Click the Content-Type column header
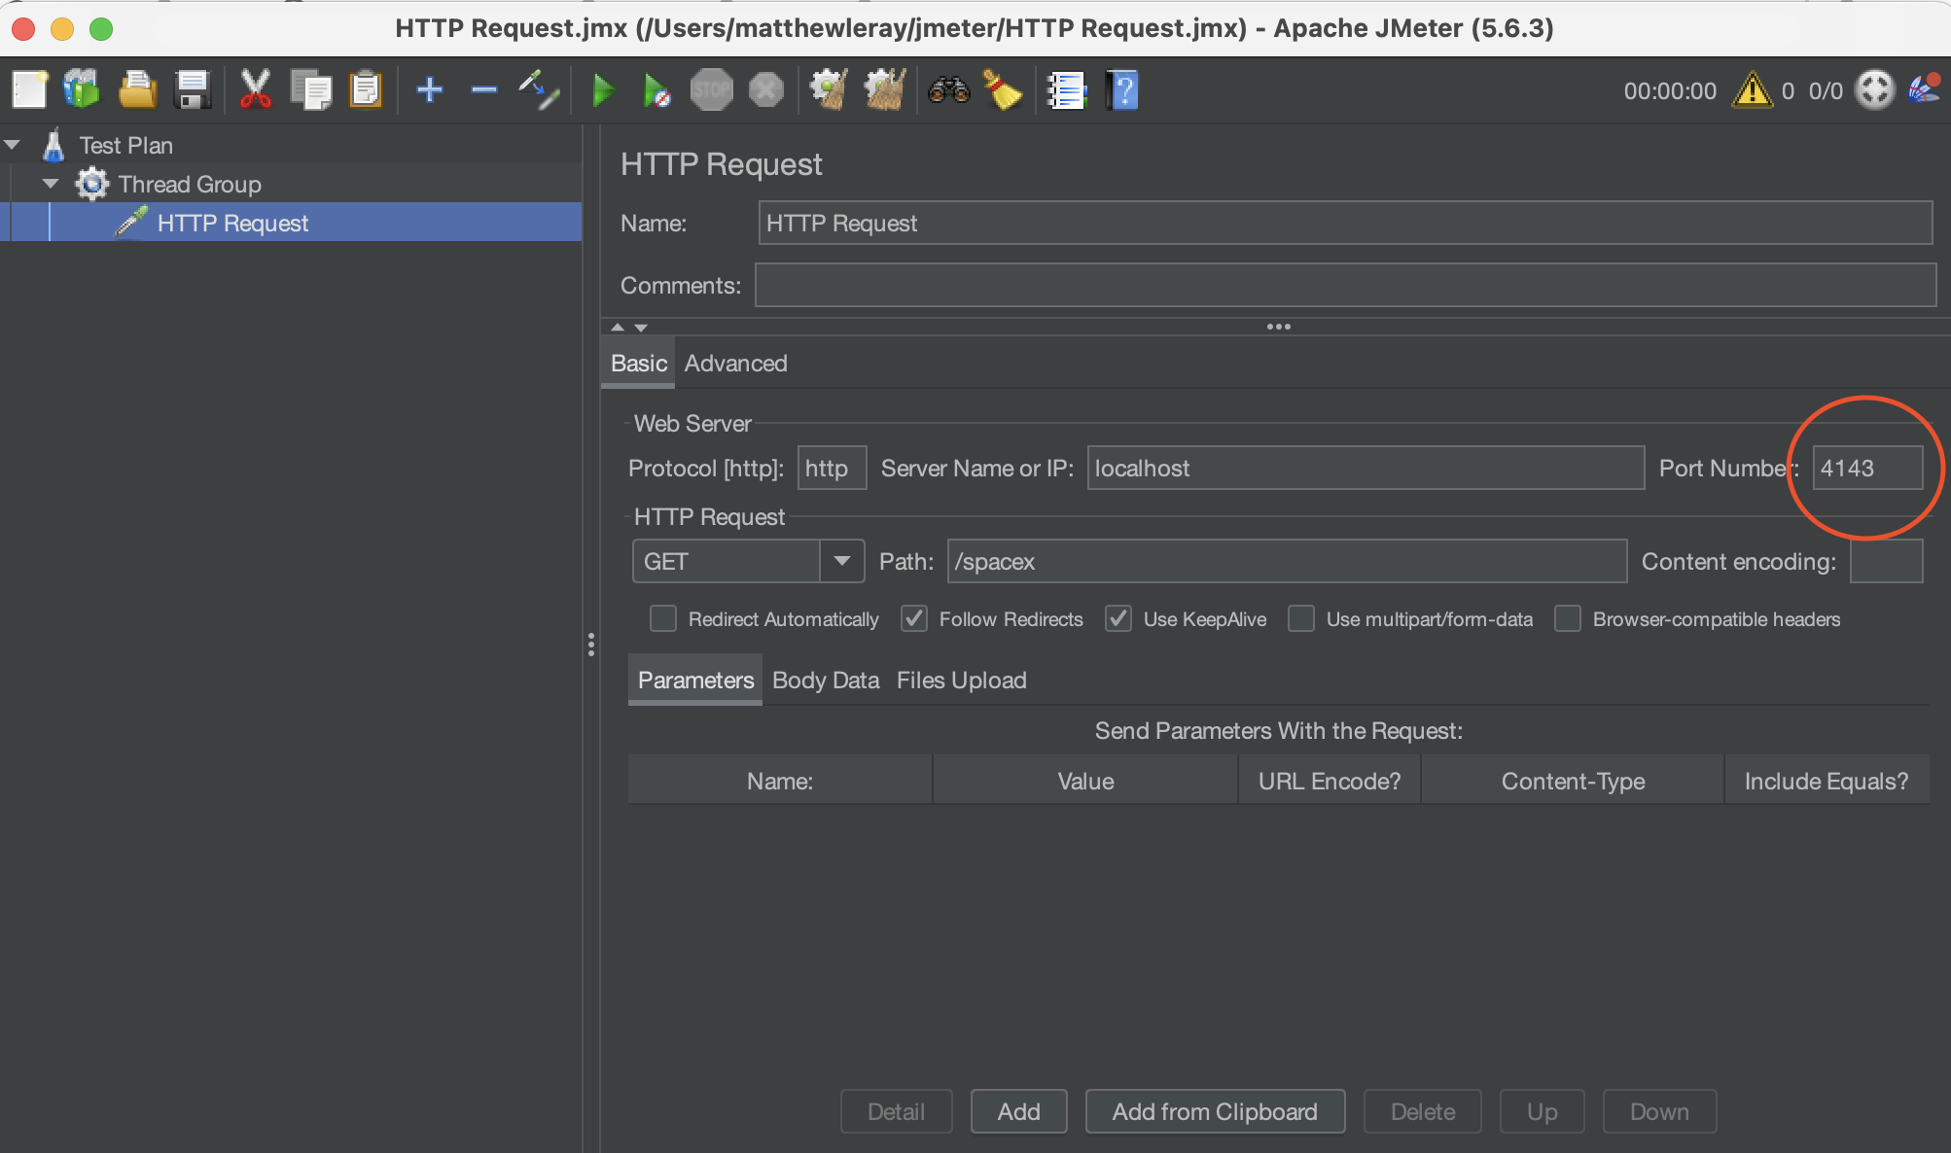This screenshot has width=1951, height=1153. (1573, 781)
